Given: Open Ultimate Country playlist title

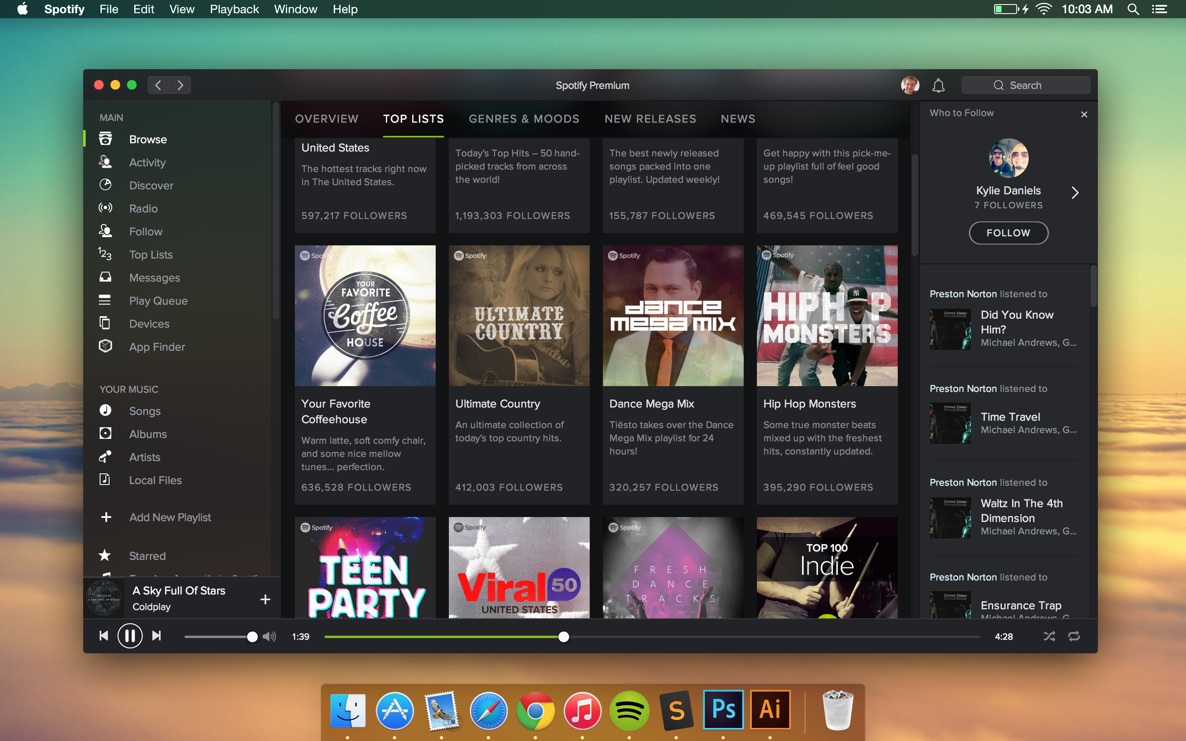Looking at the screenshot, I should pos(497,403).
